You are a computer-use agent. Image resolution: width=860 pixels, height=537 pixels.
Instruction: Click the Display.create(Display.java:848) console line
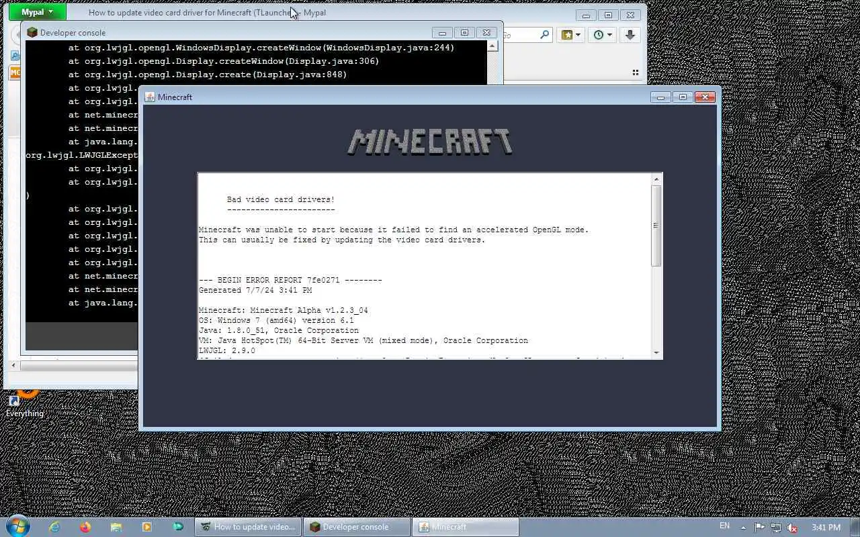click(208, 75)
